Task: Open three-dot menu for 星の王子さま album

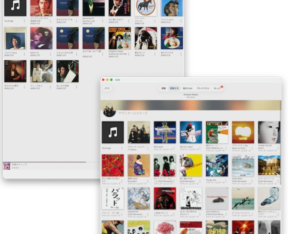Action: coord(181,54)
